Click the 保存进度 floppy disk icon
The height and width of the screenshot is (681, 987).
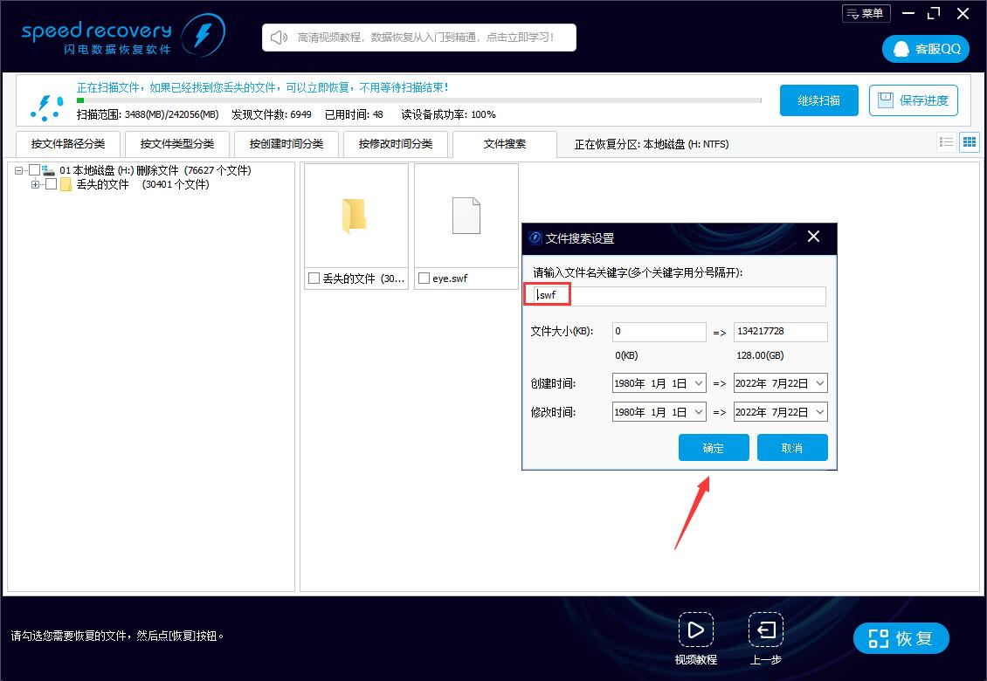(885, 100)
